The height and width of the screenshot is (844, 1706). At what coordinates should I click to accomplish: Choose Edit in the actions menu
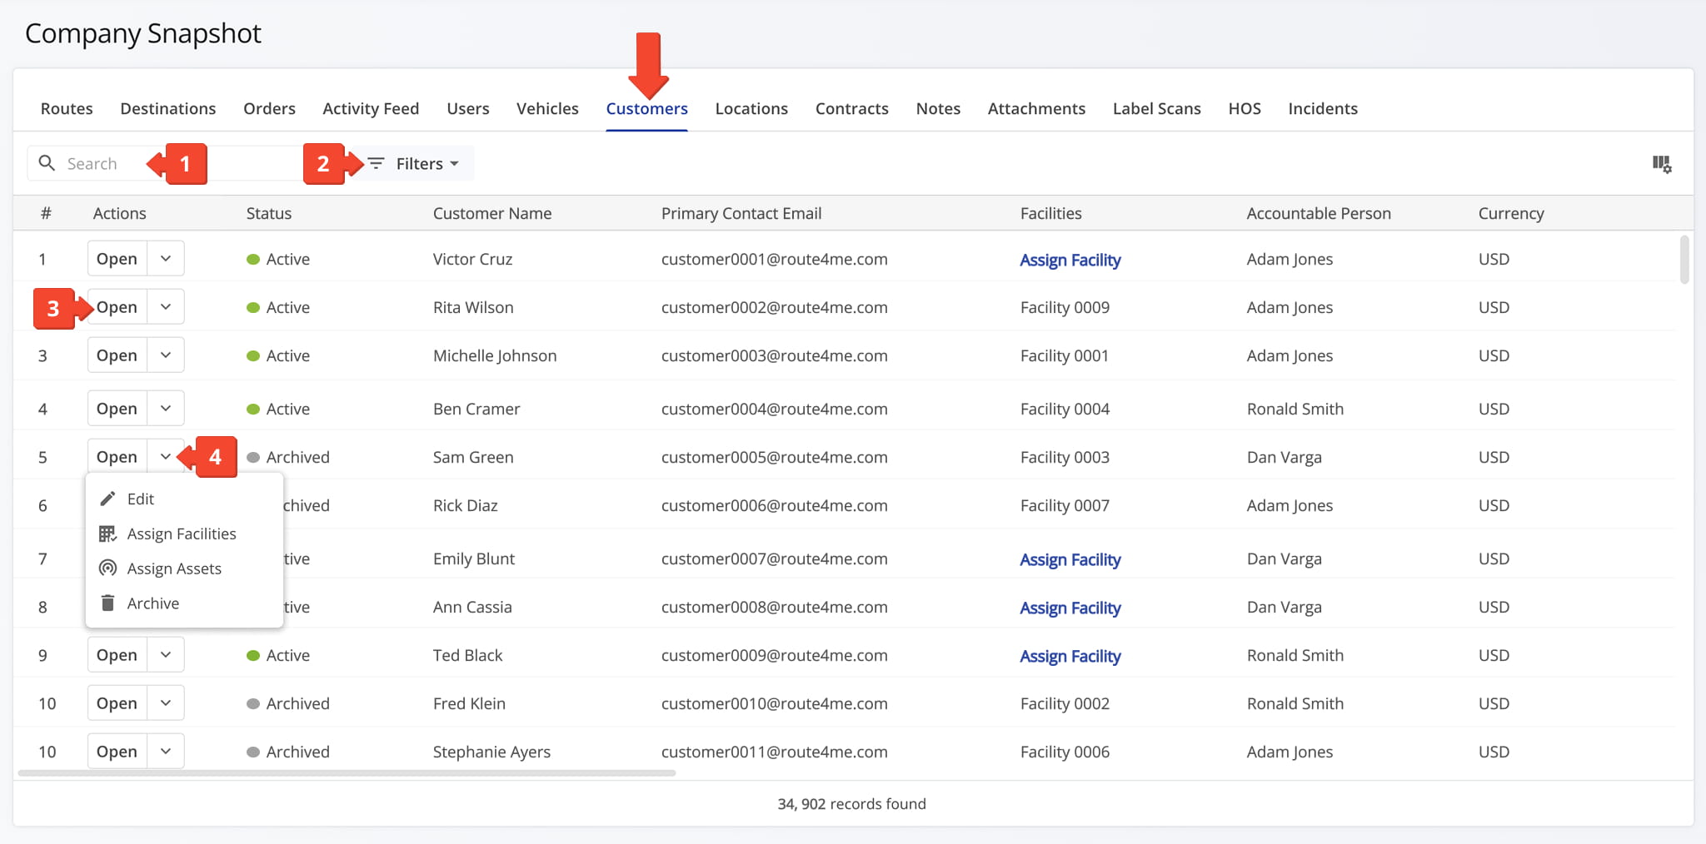(184, 499)
